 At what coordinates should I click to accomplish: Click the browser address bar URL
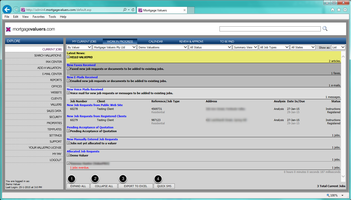click(59, 10)
